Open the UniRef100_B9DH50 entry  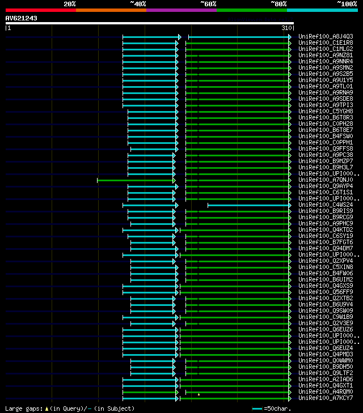point(326,367)
